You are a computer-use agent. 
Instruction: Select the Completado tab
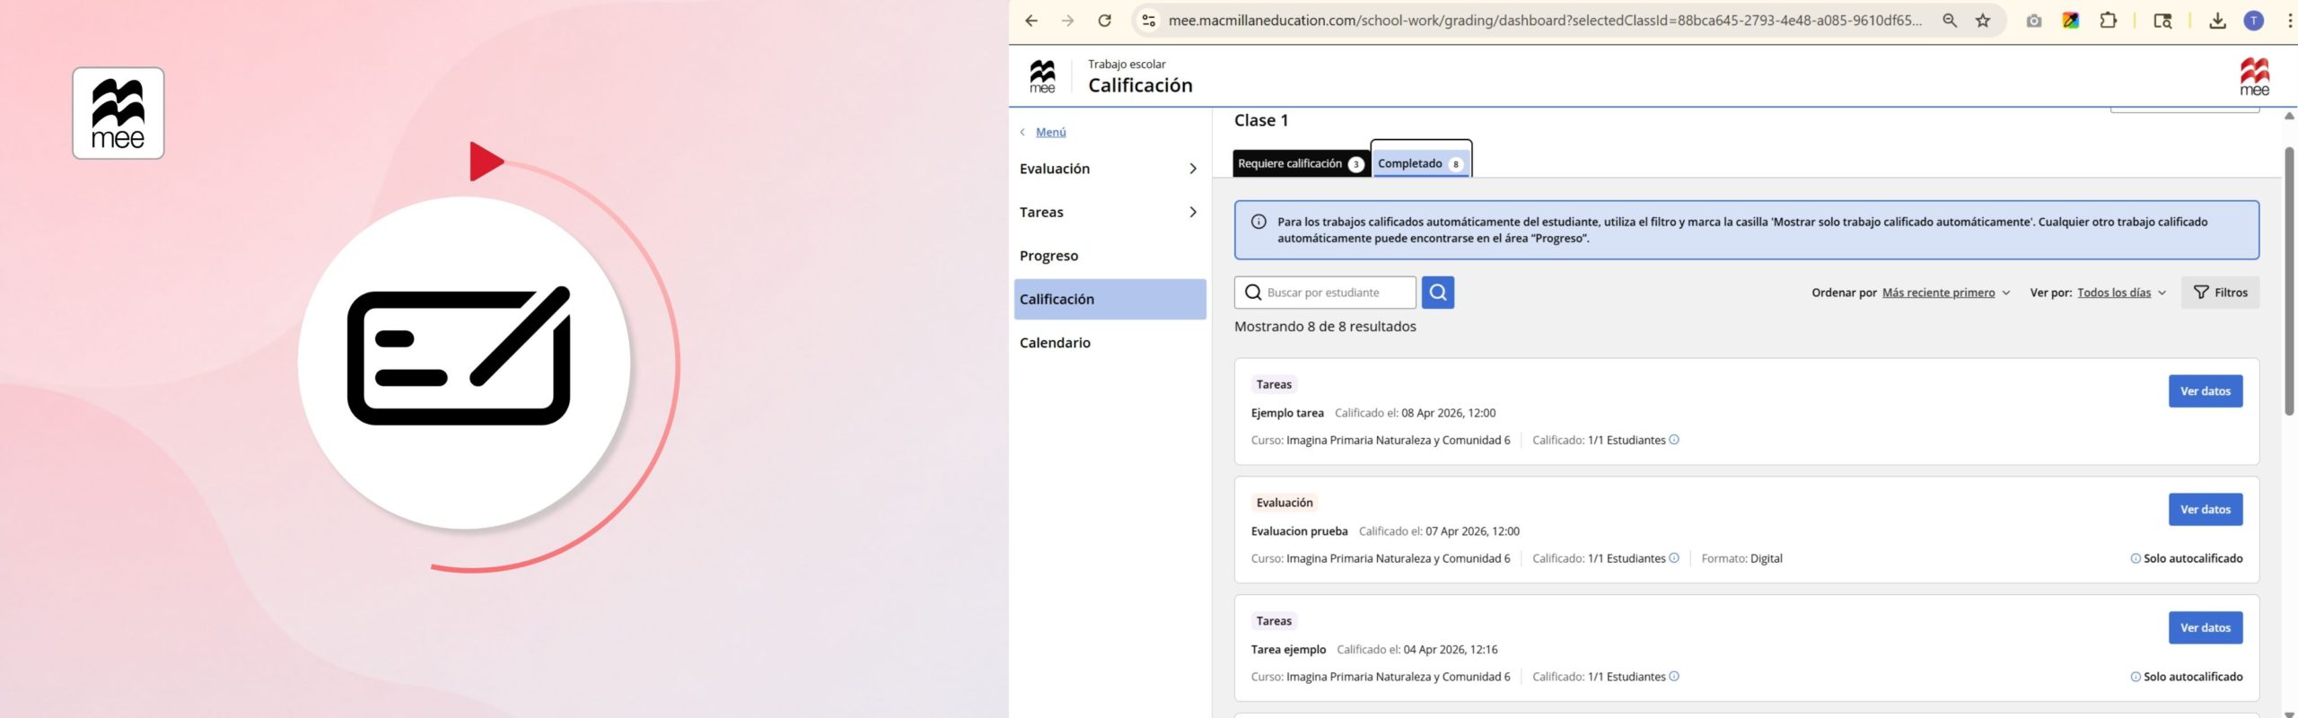(x=1421, y=163)
